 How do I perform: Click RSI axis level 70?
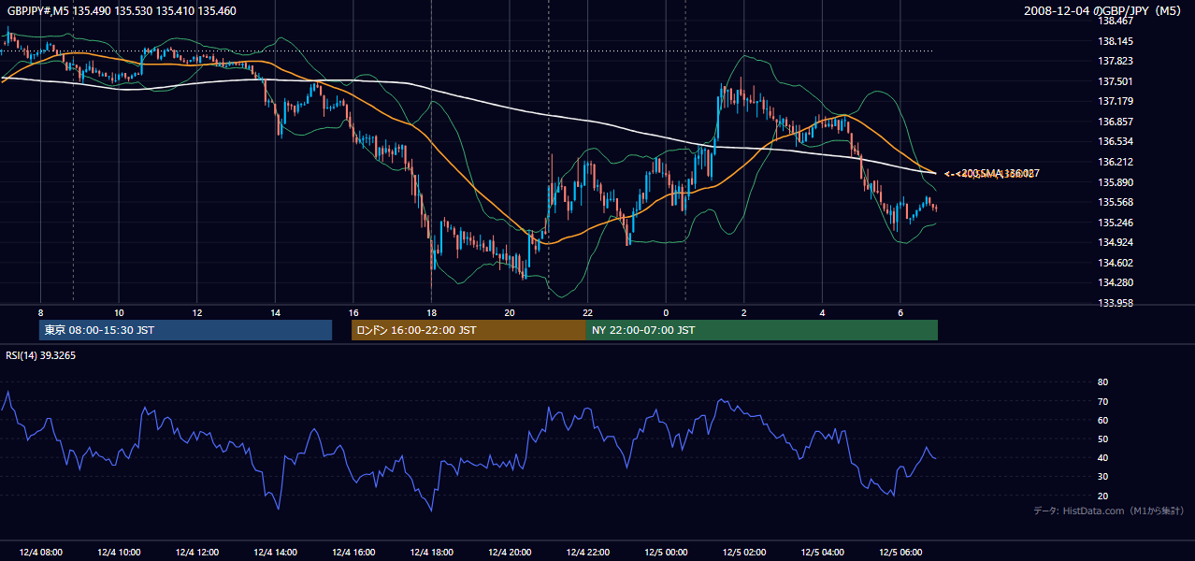point(1102,401)
